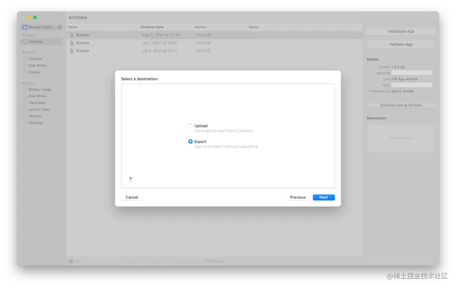Select Runner archive from Aug 3, 2021
Image resolution: width=456 pixels, height=288 pixels.
click(214, 35)
